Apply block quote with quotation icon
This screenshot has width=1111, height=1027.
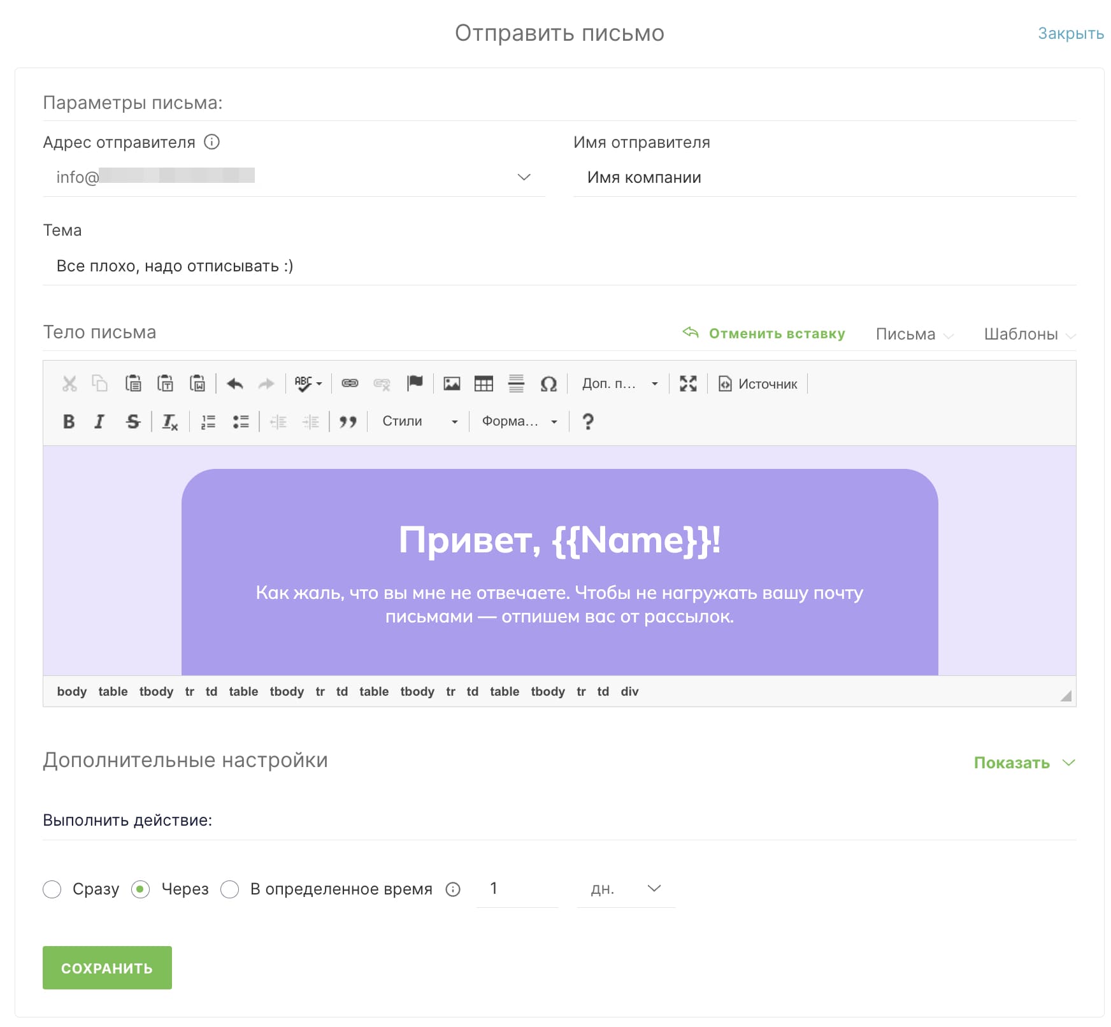348,421
